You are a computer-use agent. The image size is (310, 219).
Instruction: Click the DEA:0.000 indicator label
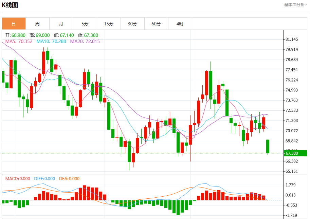coord(69,179)
